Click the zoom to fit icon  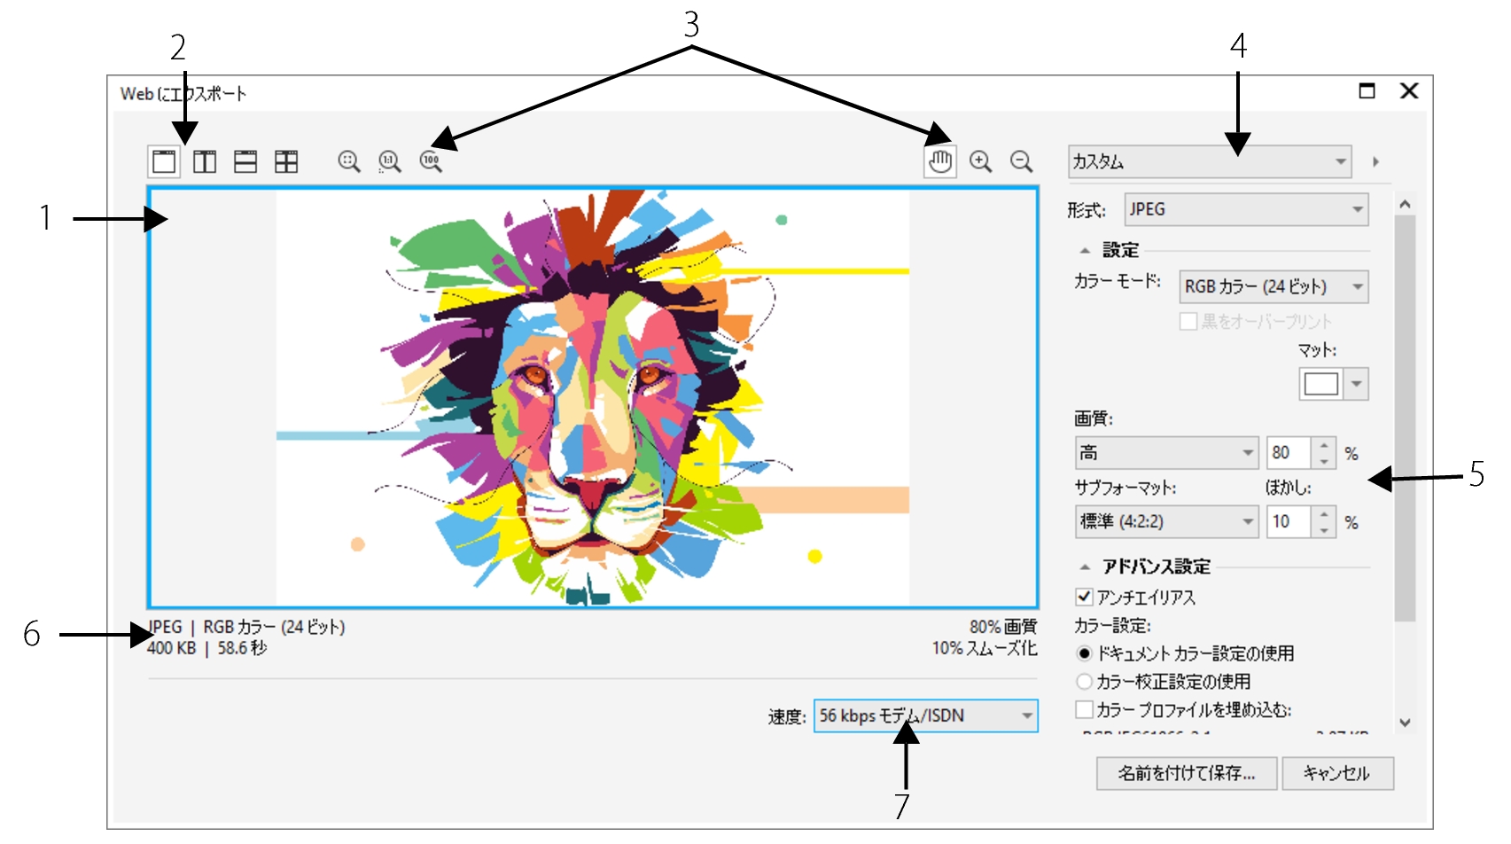348,161
